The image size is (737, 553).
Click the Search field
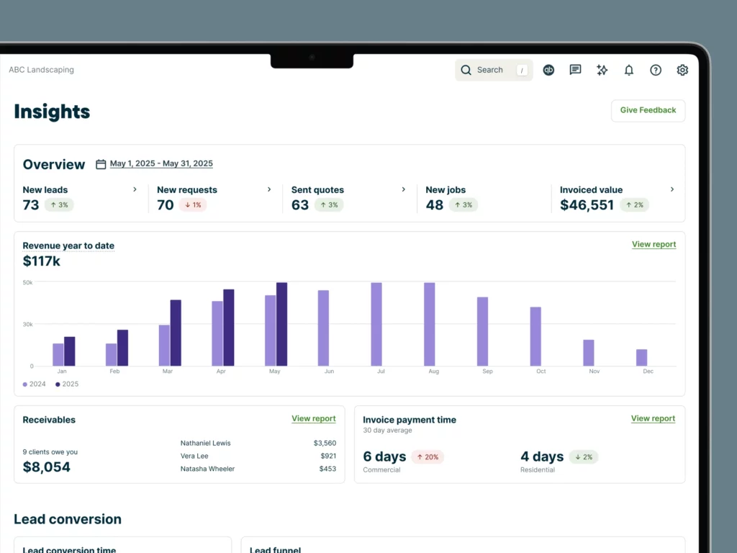[494, 70]
